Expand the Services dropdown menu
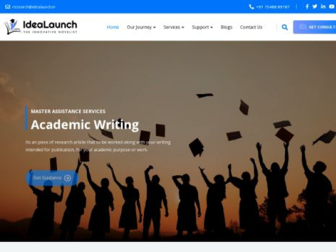Image resolution: width=336 pixels, height=252 pixels. pyautogui.click(x=174, y=27)
